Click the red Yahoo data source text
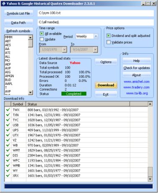158x193 pixels. click(75, 63)
